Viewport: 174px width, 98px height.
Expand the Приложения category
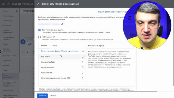[62, 73]
